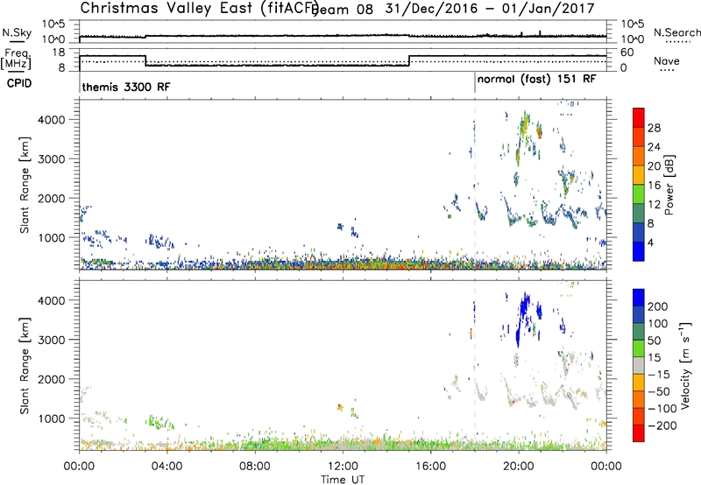
Task: Click the blue lowest Power colorbar swatch
Action: (639, 251)
